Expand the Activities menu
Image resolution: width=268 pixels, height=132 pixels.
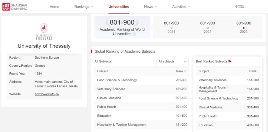(x=181, y=7)
